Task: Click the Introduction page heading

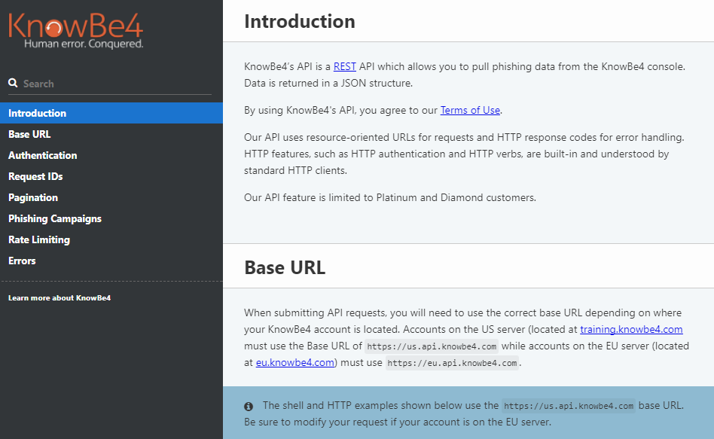Action: pyautogui.click(x=300, y=21)
